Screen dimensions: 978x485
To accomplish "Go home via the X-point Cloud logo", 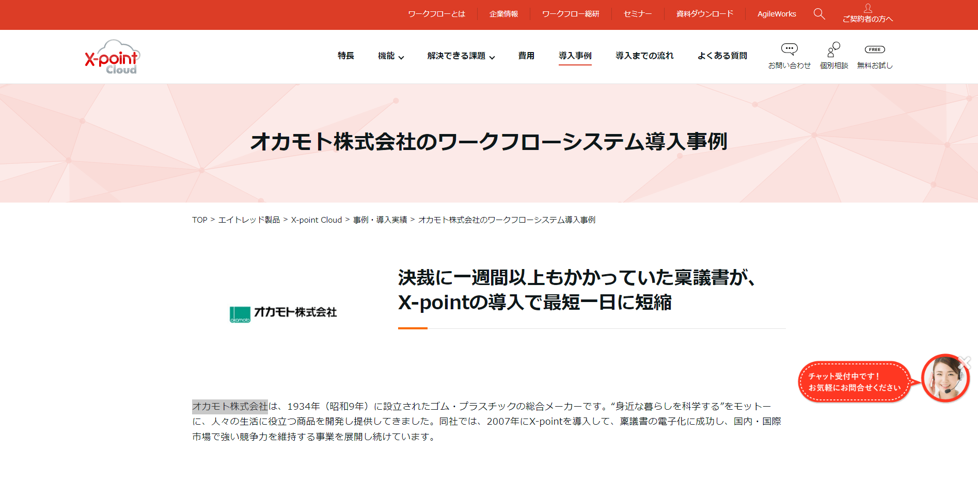I will click(x=113, y=57).
